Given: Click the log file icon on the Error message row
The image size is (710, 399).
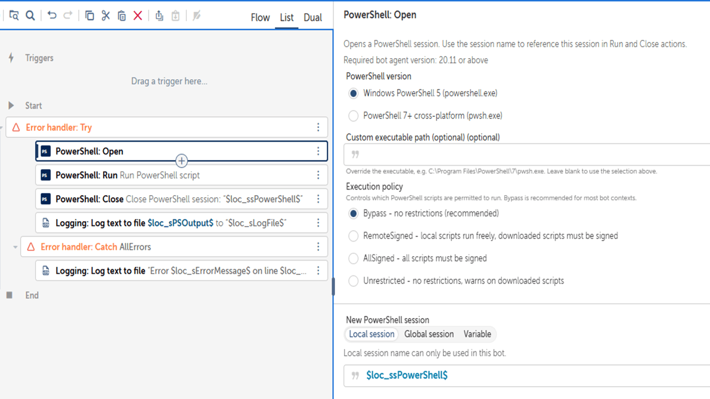Looking at the screenshot, I should (x=46, y=271).
